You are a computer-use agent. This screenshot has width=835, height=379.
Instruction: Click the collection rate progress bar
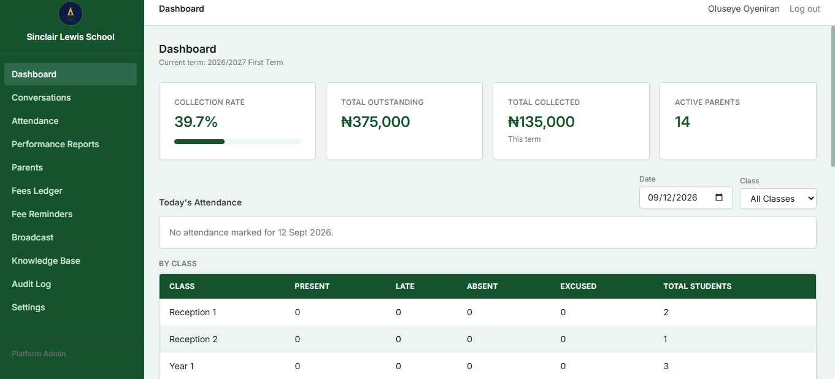tap(237, 142)
